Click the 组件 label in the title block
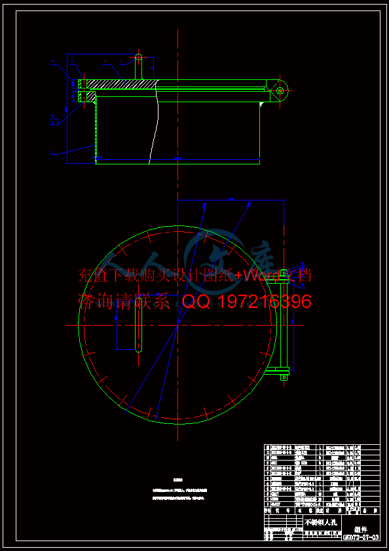 pos(361,530)
